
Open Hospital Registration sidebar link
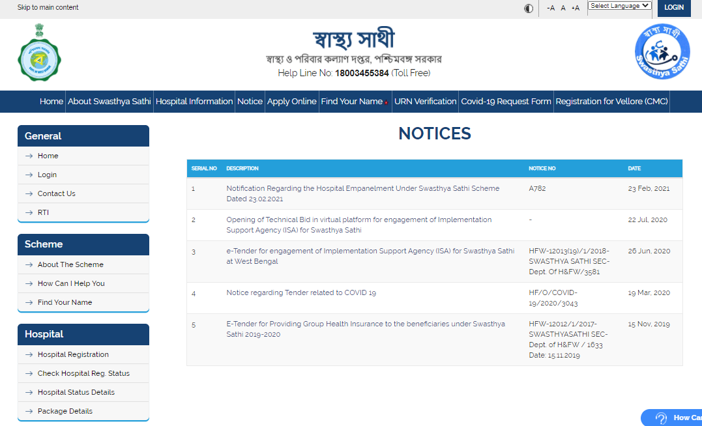(73, 354)
